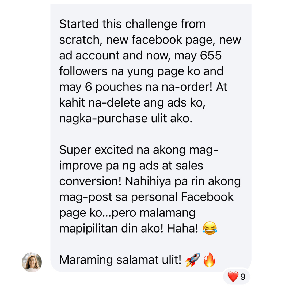This screenshot has width=289, height=289.
Task: Click the words 'Super excited na akong'
Action: point(122,150)
